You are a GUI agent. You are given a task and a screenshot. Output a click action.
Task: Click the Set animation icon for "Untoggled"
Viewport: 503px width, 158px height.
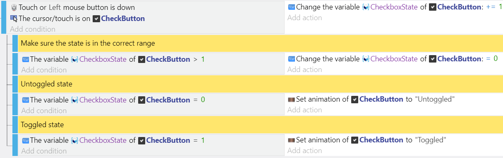(291, 99)
